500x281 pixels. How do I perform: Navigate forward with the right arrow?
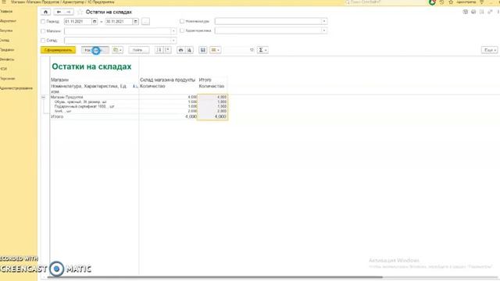[69, 12]
